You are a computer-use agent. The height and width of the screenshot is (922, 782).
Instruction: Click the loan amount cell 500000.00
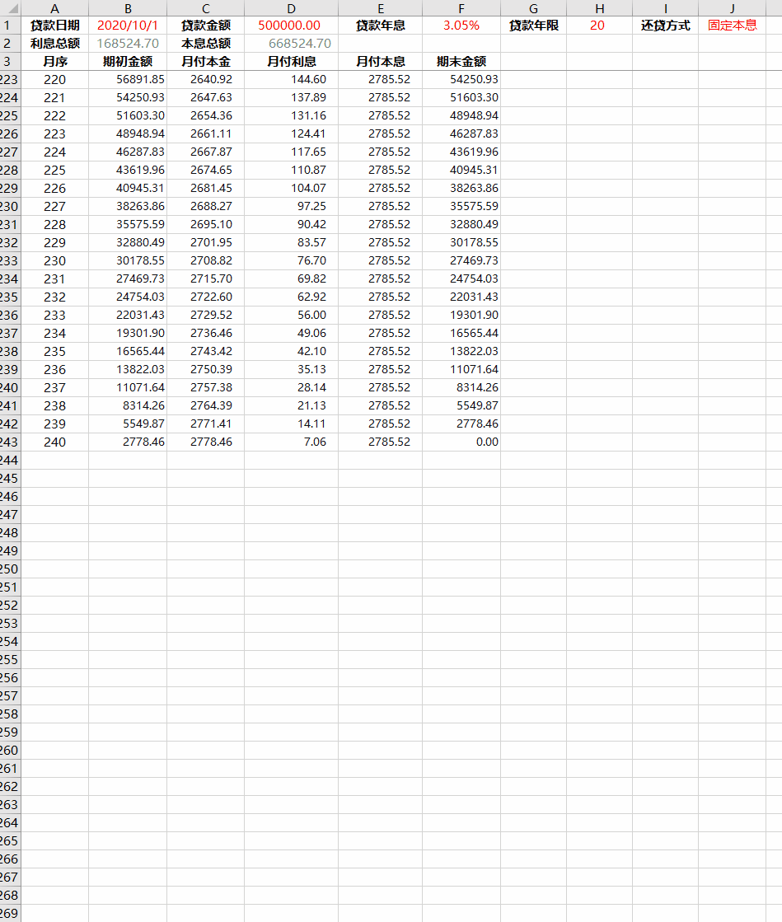tap(290, 26)
